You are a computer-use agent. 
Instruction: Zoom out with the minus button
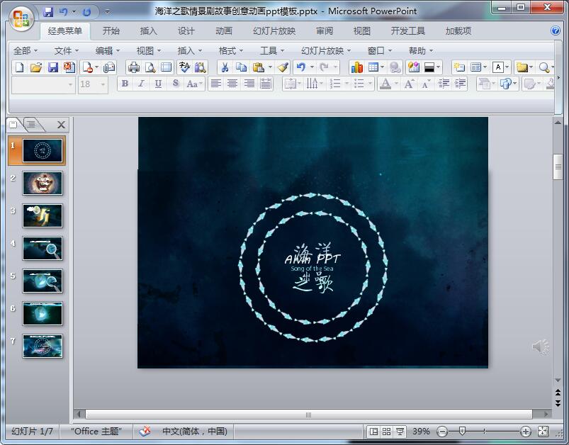tap(442, 432)
